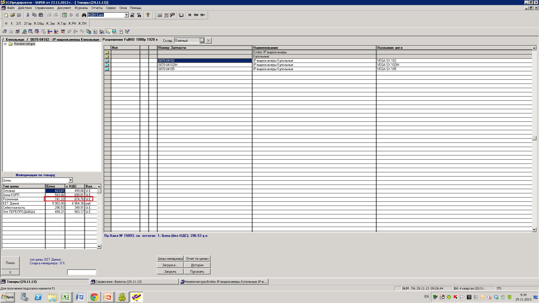
Task: Open the Отчеты menu
Action: [97, 8]
